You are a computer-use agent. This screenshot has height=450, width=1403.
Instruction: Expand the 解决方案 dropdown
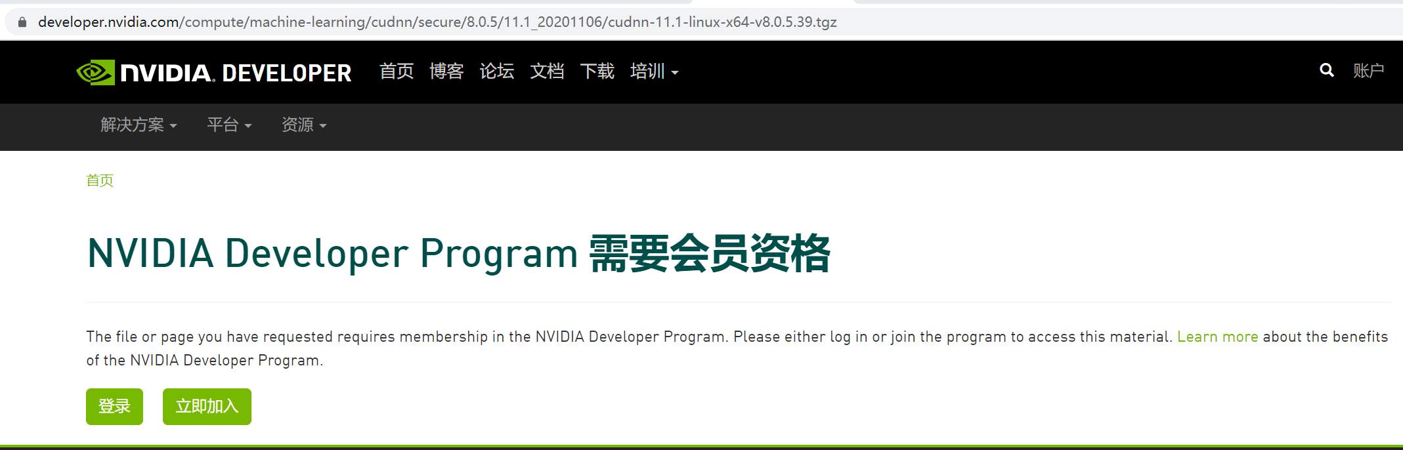pyautogui.click(x=139, y=125)
